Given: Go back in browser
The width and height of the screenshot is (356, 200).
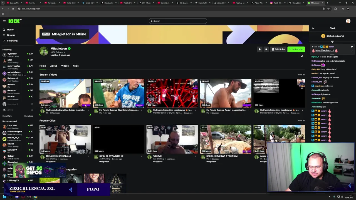Looking at the screenshot, I should pos(3,9).
